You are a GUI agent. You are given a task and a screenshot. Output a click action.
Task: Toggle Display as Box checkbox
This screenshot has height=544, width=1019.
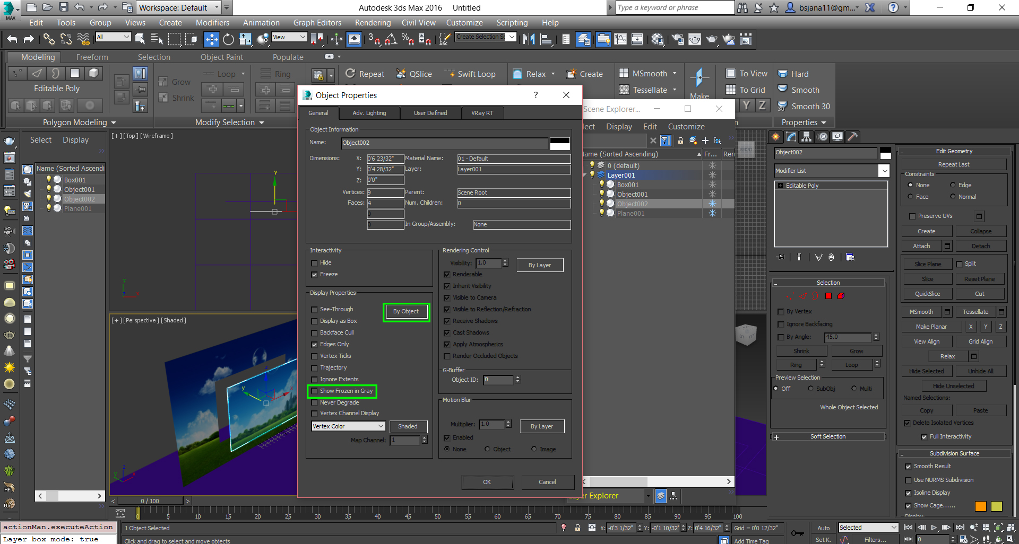(314, 321)
